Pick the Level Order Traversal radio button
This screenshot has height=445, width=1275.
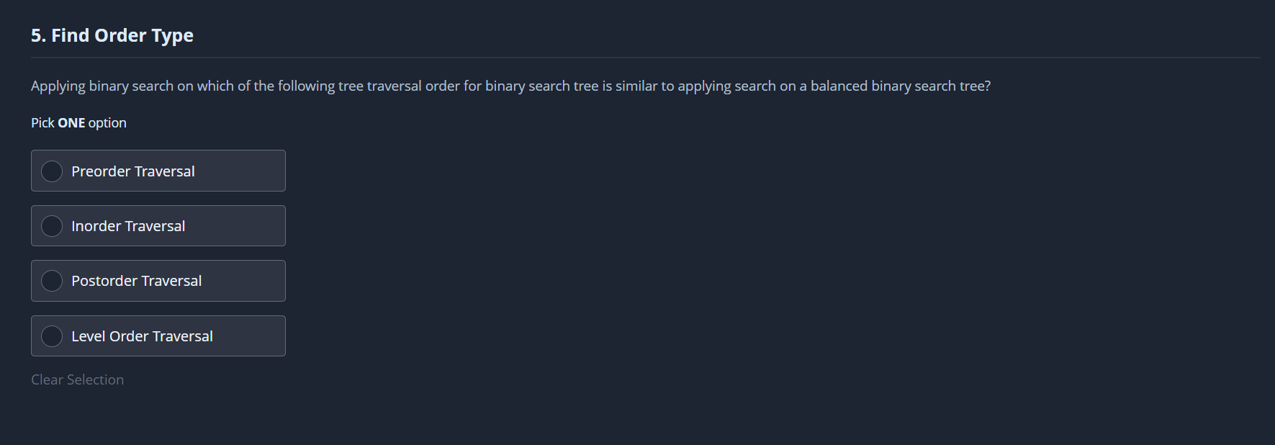[x=52, y=336]
